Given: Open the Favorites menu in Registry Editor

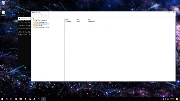Looking at the screenshot, I should (43, 15).
